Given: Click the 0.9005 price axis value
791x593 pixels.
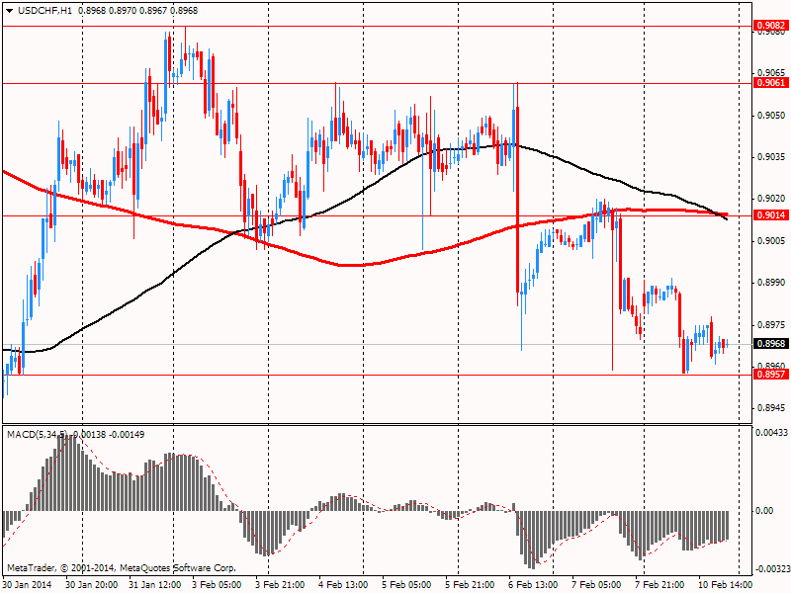Looking at the screenshot, I should pos(771,241).
